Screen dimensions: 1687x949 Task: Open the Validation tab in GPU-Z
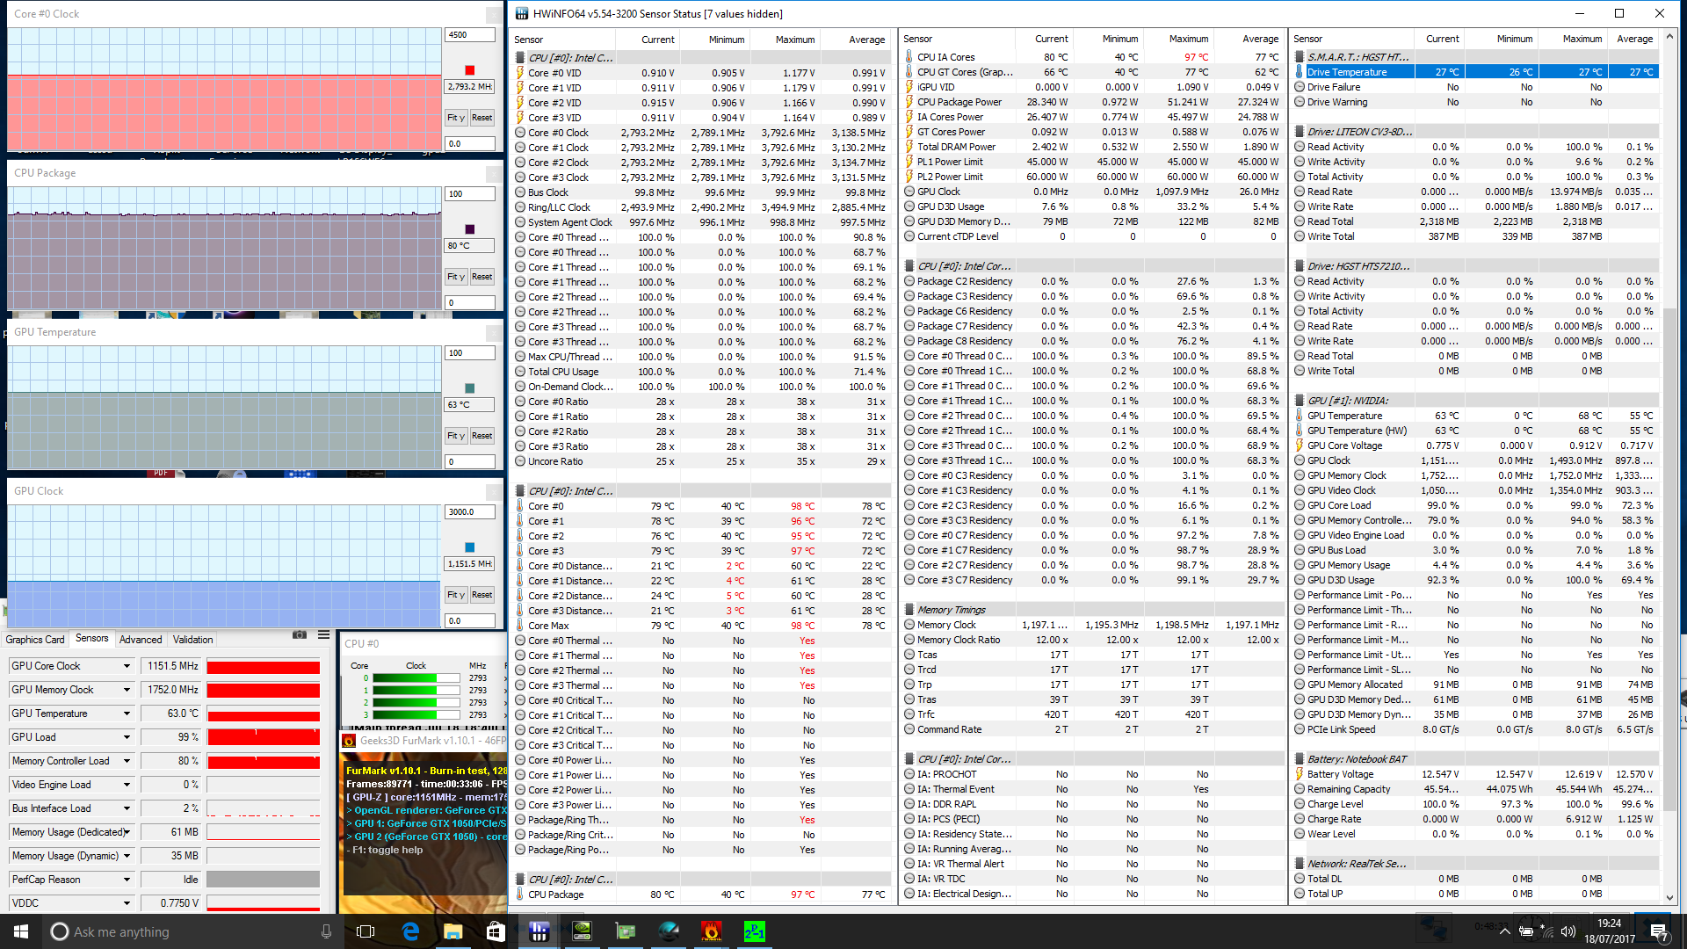coord(192,640)
